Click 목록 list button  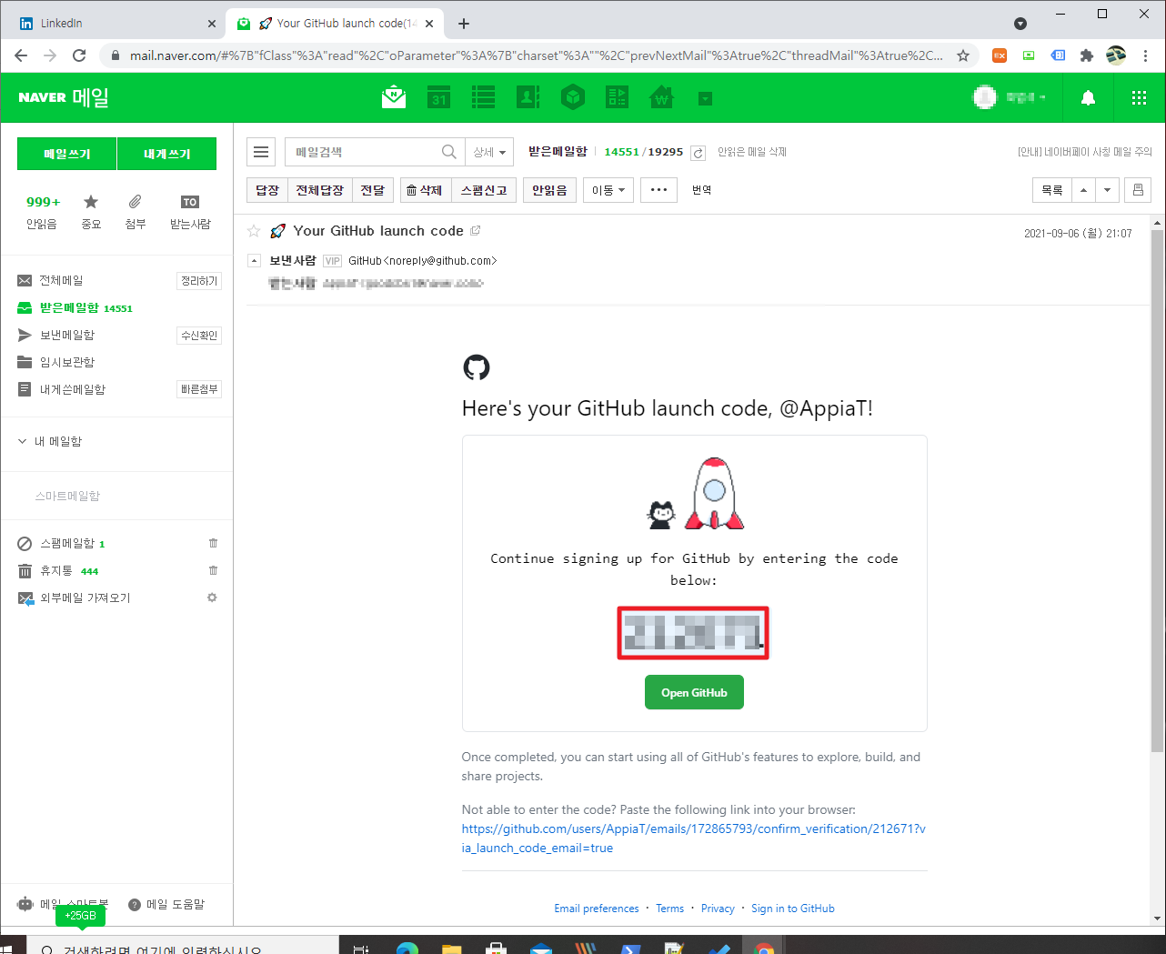point(1052,190)
